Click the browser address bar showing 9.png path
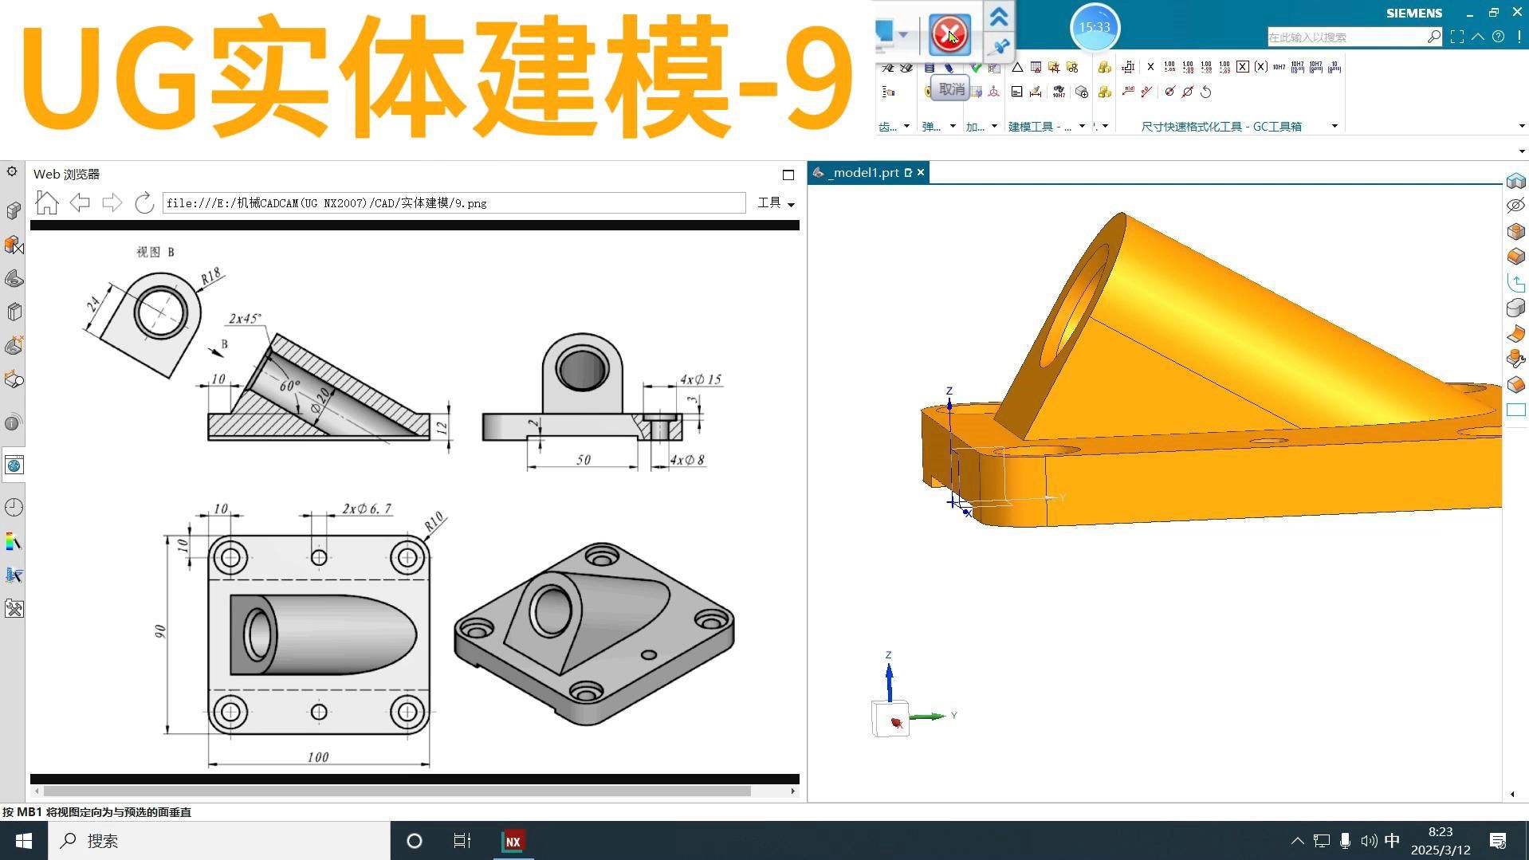The width and height of the screenshot is (1529, 860). (x=454, y=202)
